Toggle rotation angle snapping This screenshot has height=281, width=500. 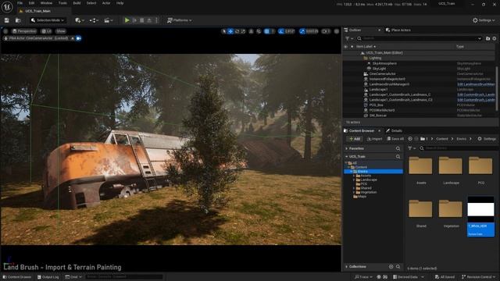281,31
